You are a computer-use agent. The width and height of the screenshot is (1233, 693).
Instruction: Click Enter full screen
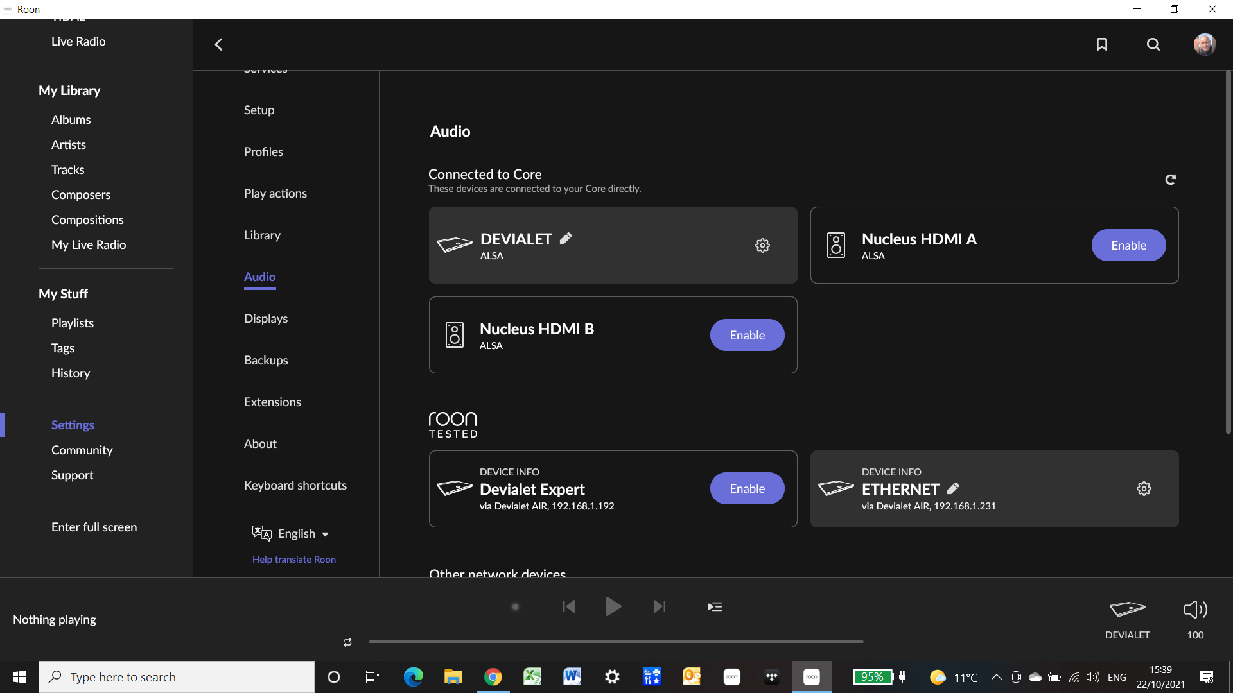tap(94, 527)
